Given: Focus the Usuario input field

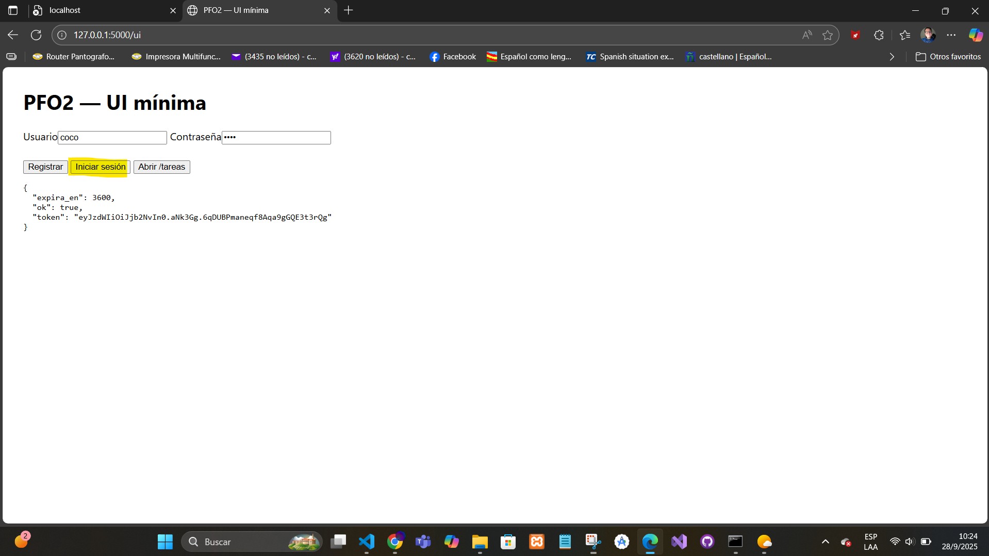Looking at the screenshot, I should point(112,138).
